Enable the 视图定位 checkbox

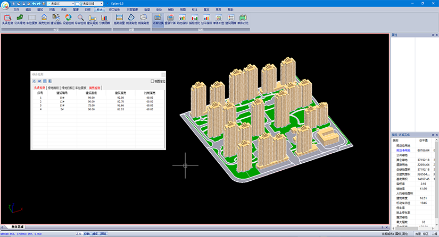pos(152,81)
